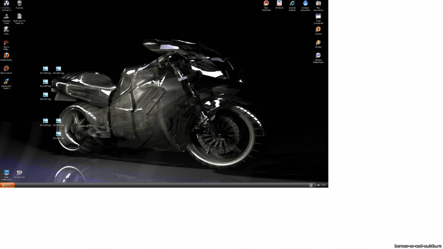This screenshot has width=443, height=249.
Task: Click the Recycle Bin (Корзина) icon
Action: 19,4
